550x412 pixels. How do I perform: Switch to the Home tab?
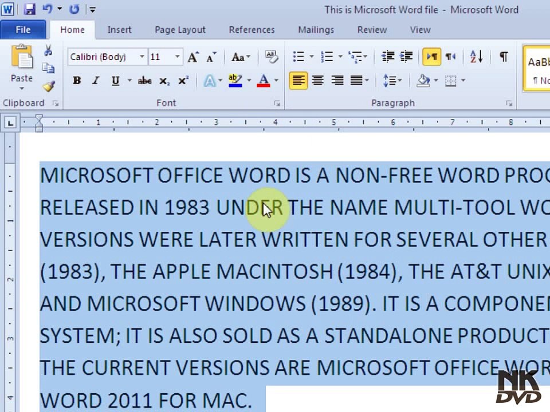click(x=72, y=30)
